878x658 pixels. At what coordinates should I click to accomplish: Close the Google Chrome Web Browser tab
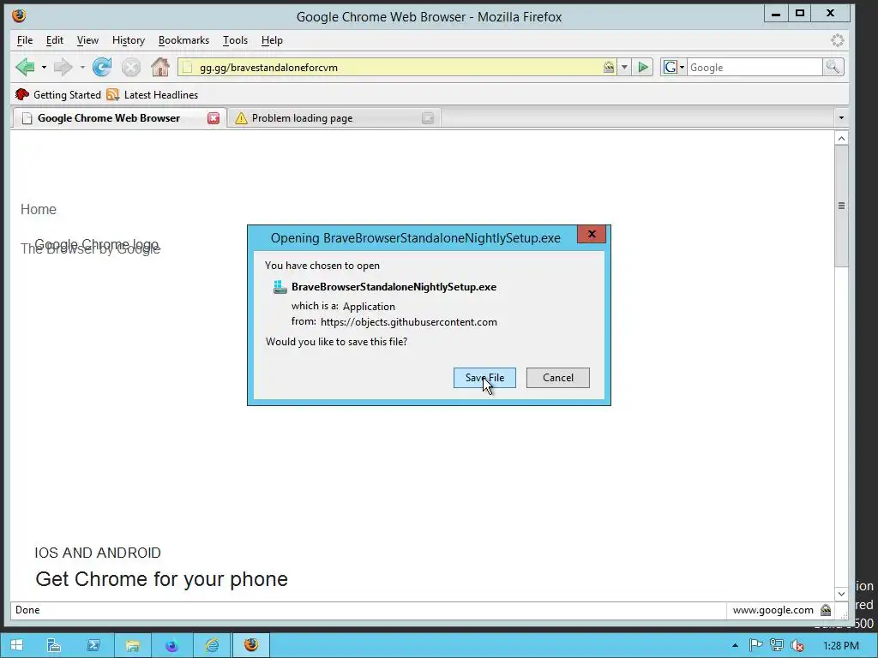tap(213, 118)
